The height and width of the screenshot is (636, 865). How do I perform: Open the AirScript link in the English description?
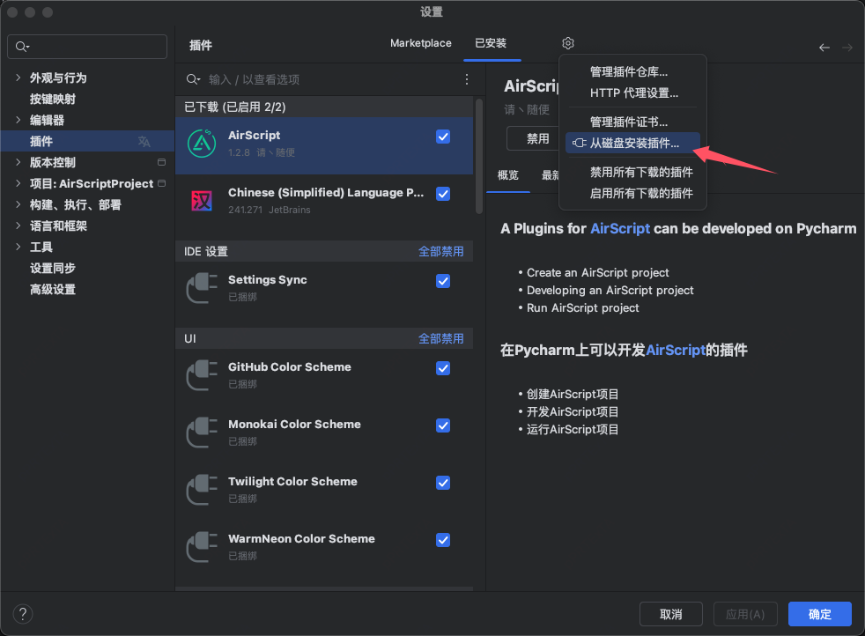pyautogui.click(x=620, y=228)
